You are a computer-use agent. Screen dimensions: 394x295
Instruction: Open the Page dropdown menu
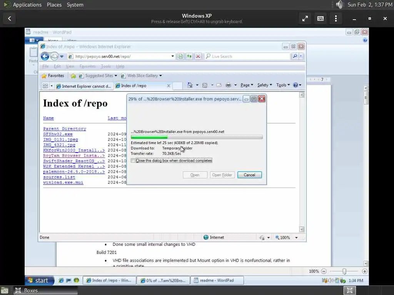(247, 85)
